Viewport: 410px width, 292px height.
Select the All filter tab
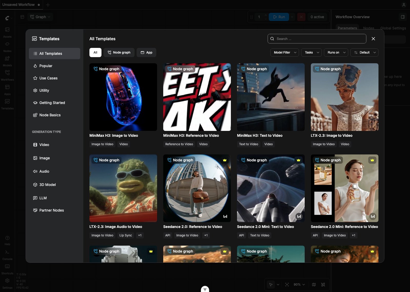click(95, 53)
